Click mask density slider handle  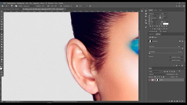point(183,48)
